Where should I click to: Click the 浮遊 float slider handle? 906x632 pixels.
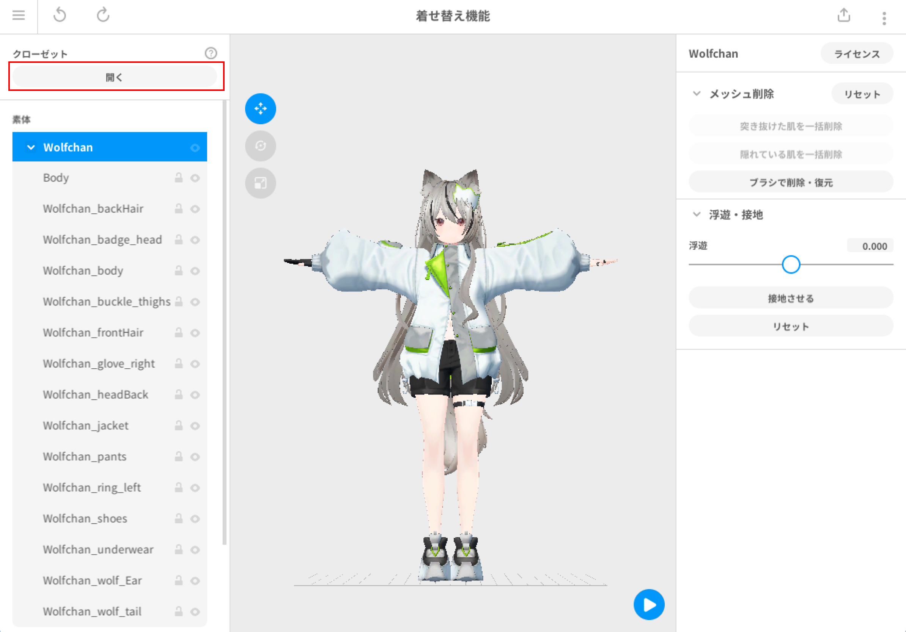[791, 264]
